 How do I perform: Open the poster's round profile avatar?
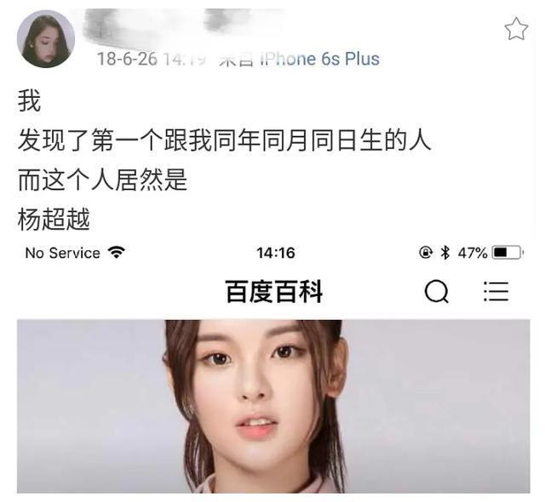46,39
